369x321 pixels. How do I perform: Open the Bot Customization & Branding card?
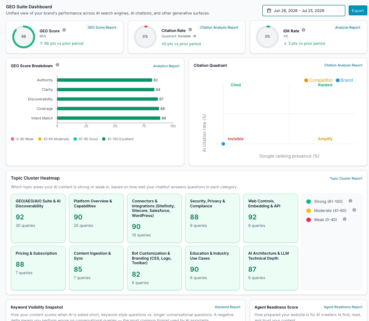click(154, 268)
